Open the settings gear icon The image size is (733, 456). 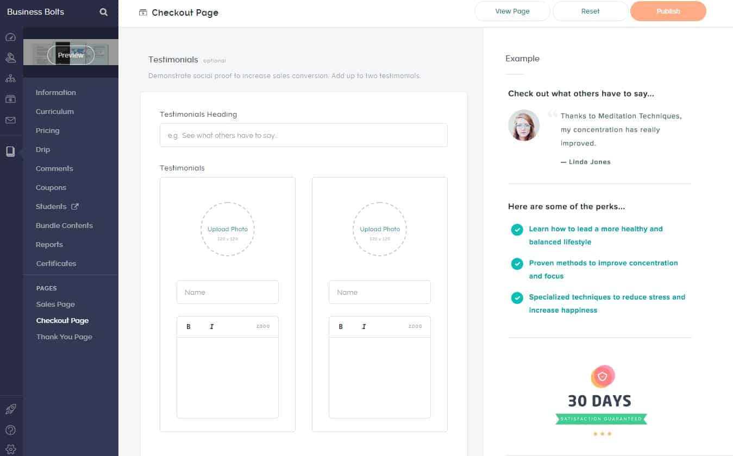pyautogui.click(x=10, y=449)
